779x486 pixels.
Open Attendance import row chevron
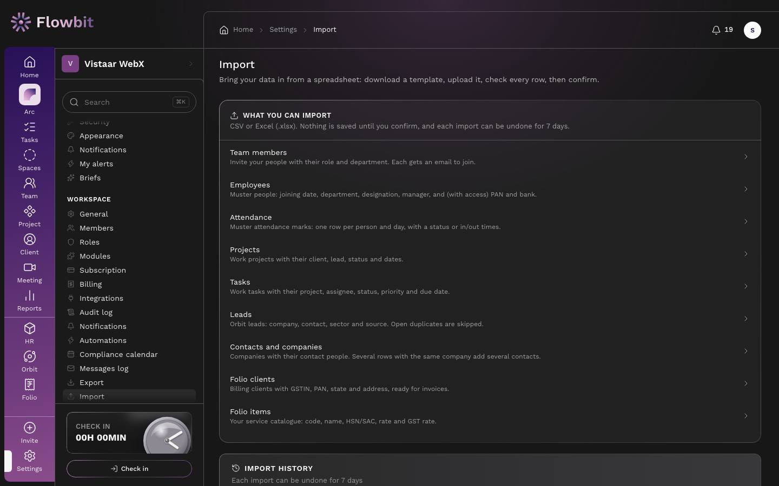pos(745,221)
